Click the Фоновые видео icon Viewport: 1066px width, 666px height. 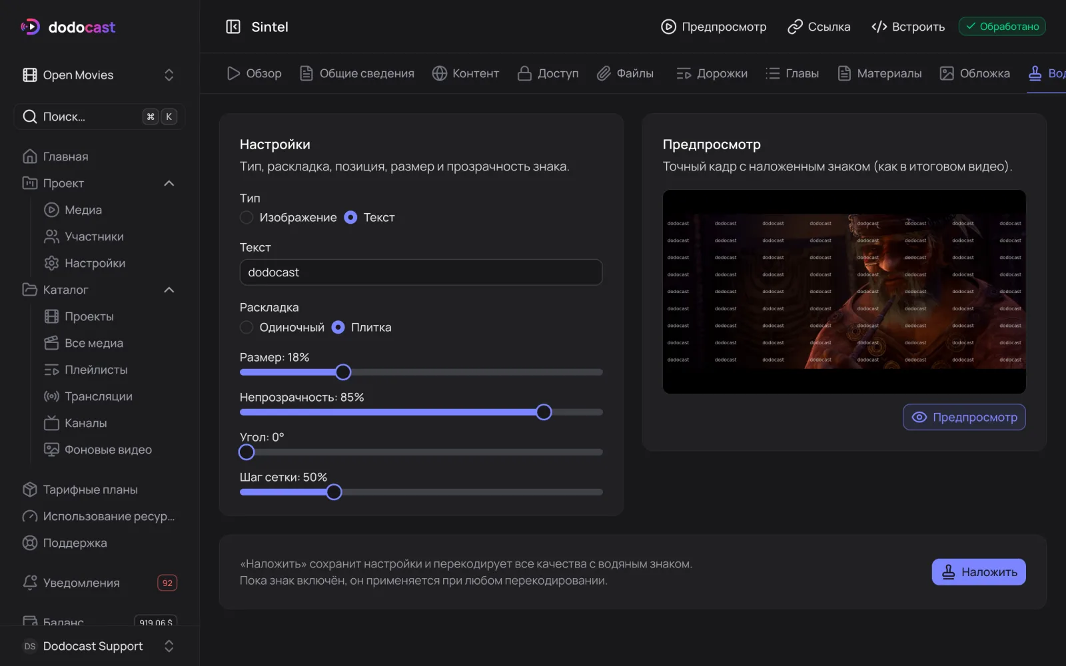click(x=51, y=450)
